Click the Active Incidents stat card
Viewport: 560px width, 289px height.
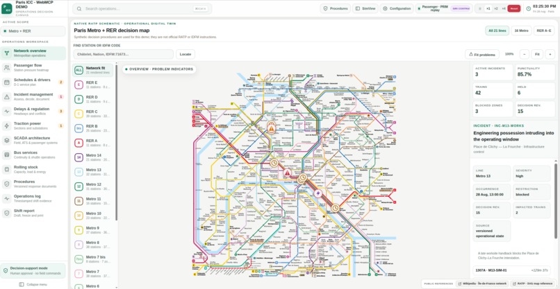click(x=492, y=72)
